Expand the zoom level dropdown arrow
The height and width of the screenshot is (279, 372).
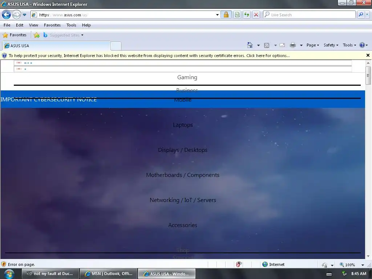(363, 265)
